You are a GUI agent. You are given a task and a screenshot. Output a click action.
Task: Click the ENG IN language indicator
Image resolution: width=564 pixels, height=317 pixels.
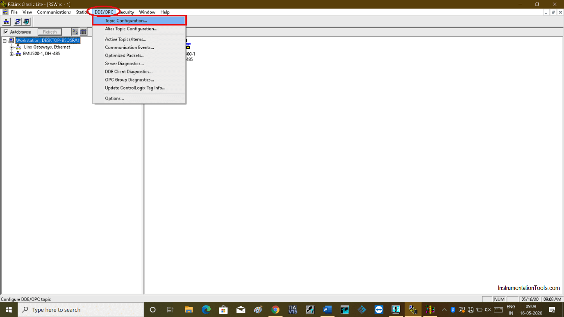point(511,310)
